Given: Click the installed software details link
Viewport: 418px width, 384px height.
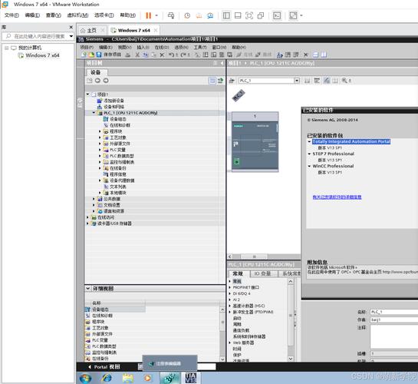Looking at the screenshot, I should [x=337, y=197].
